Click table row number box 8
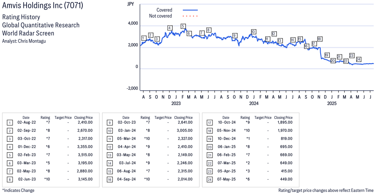This screenshot has height=193, width=378. click(x=9, y=180)
